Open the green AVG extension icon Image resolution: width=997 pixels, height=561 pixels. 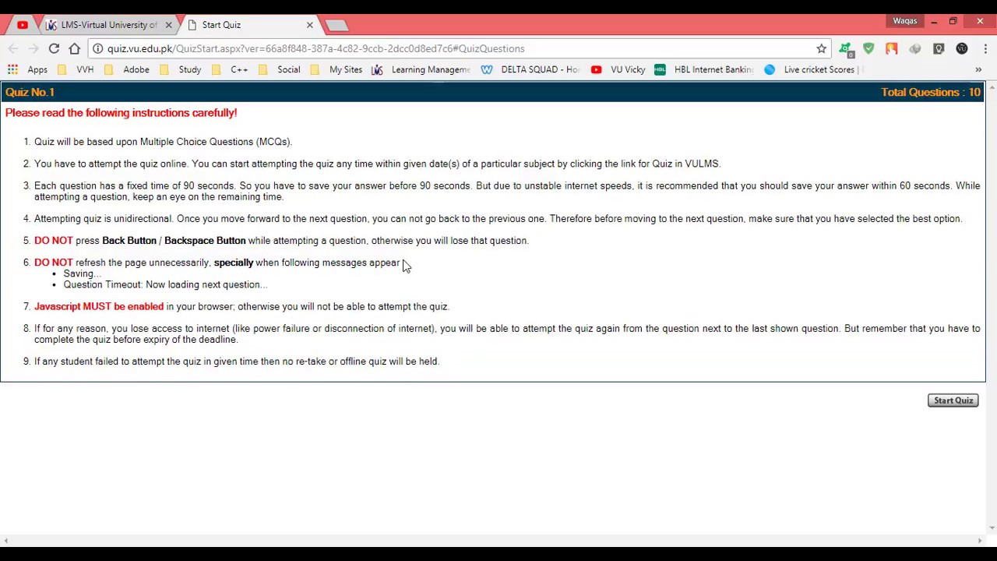click(x=846, y=49)
